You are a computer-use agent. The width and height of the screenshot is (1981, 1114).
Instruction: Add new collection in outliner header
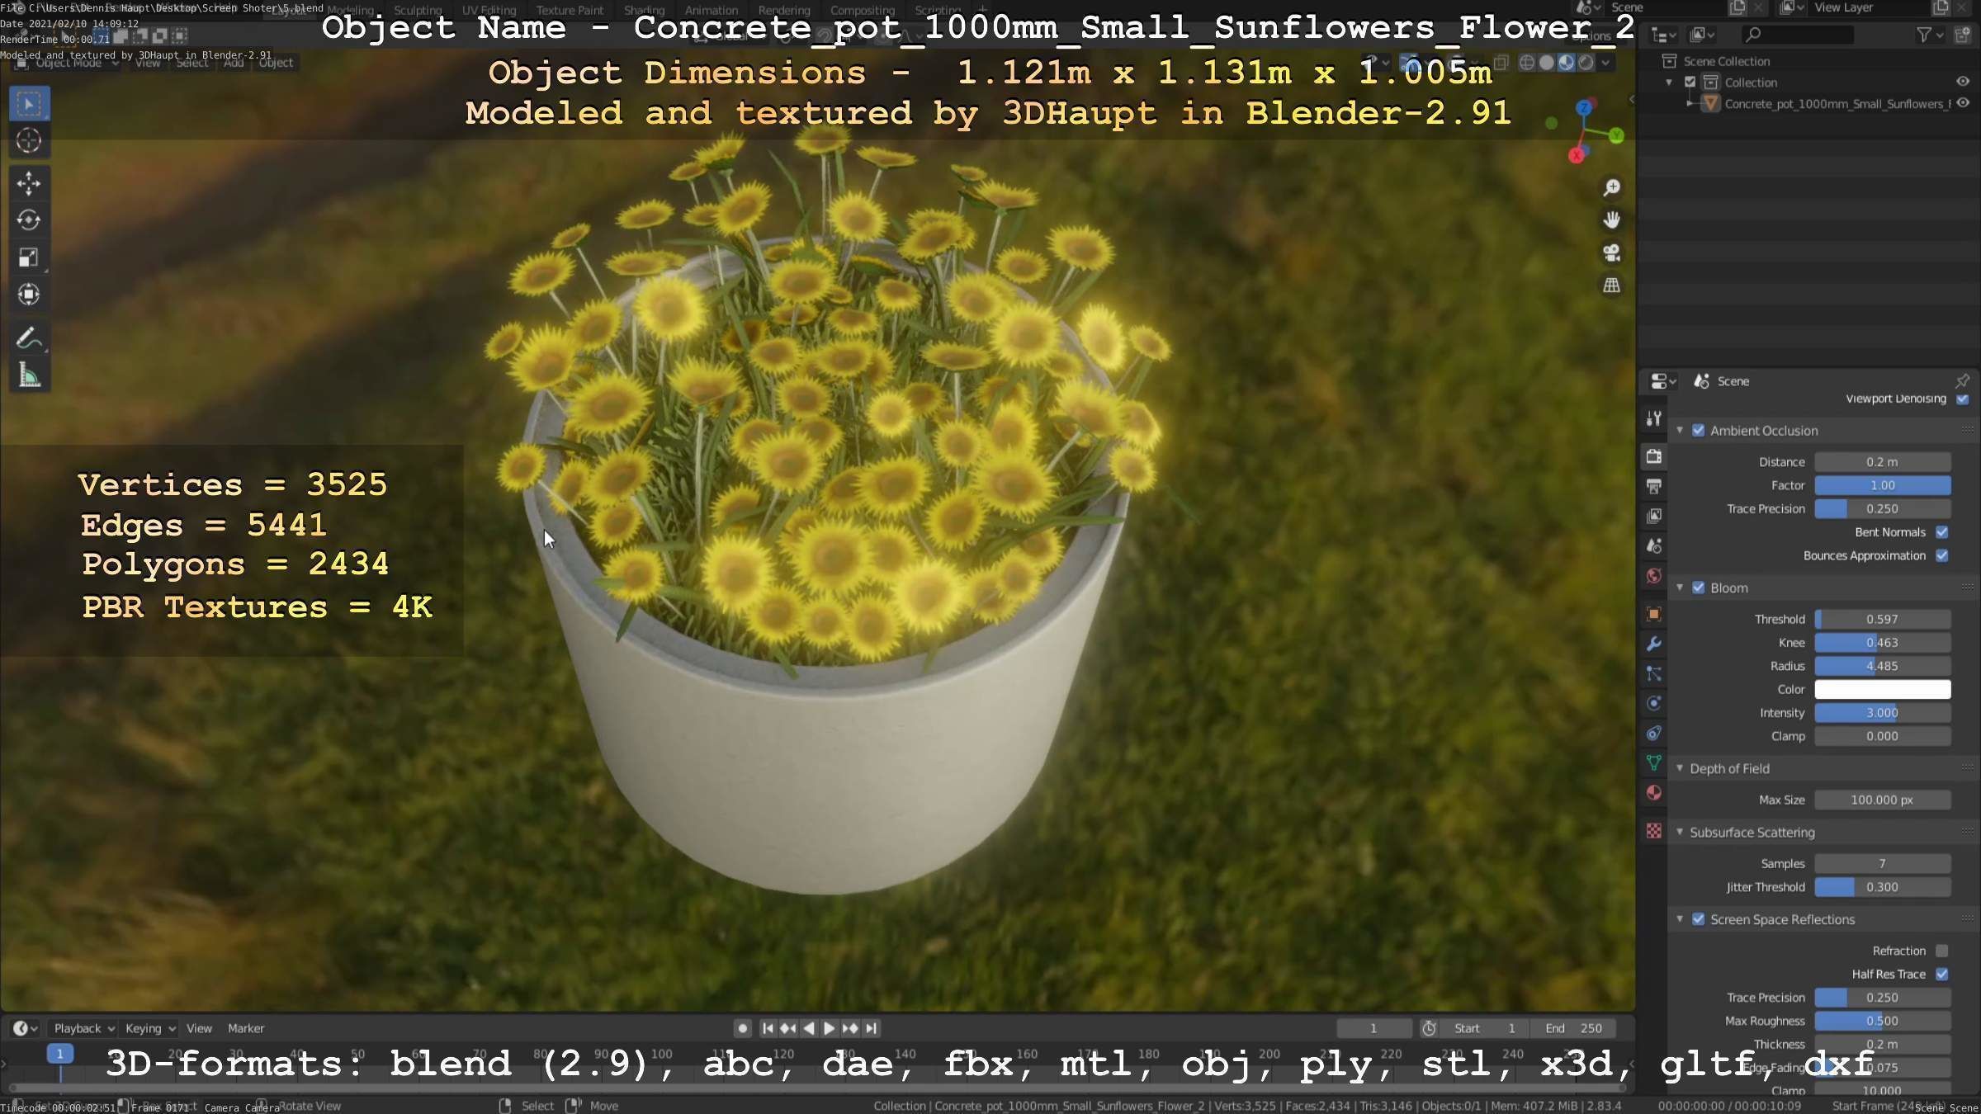pyautogui.click(x=1963, y=35)
